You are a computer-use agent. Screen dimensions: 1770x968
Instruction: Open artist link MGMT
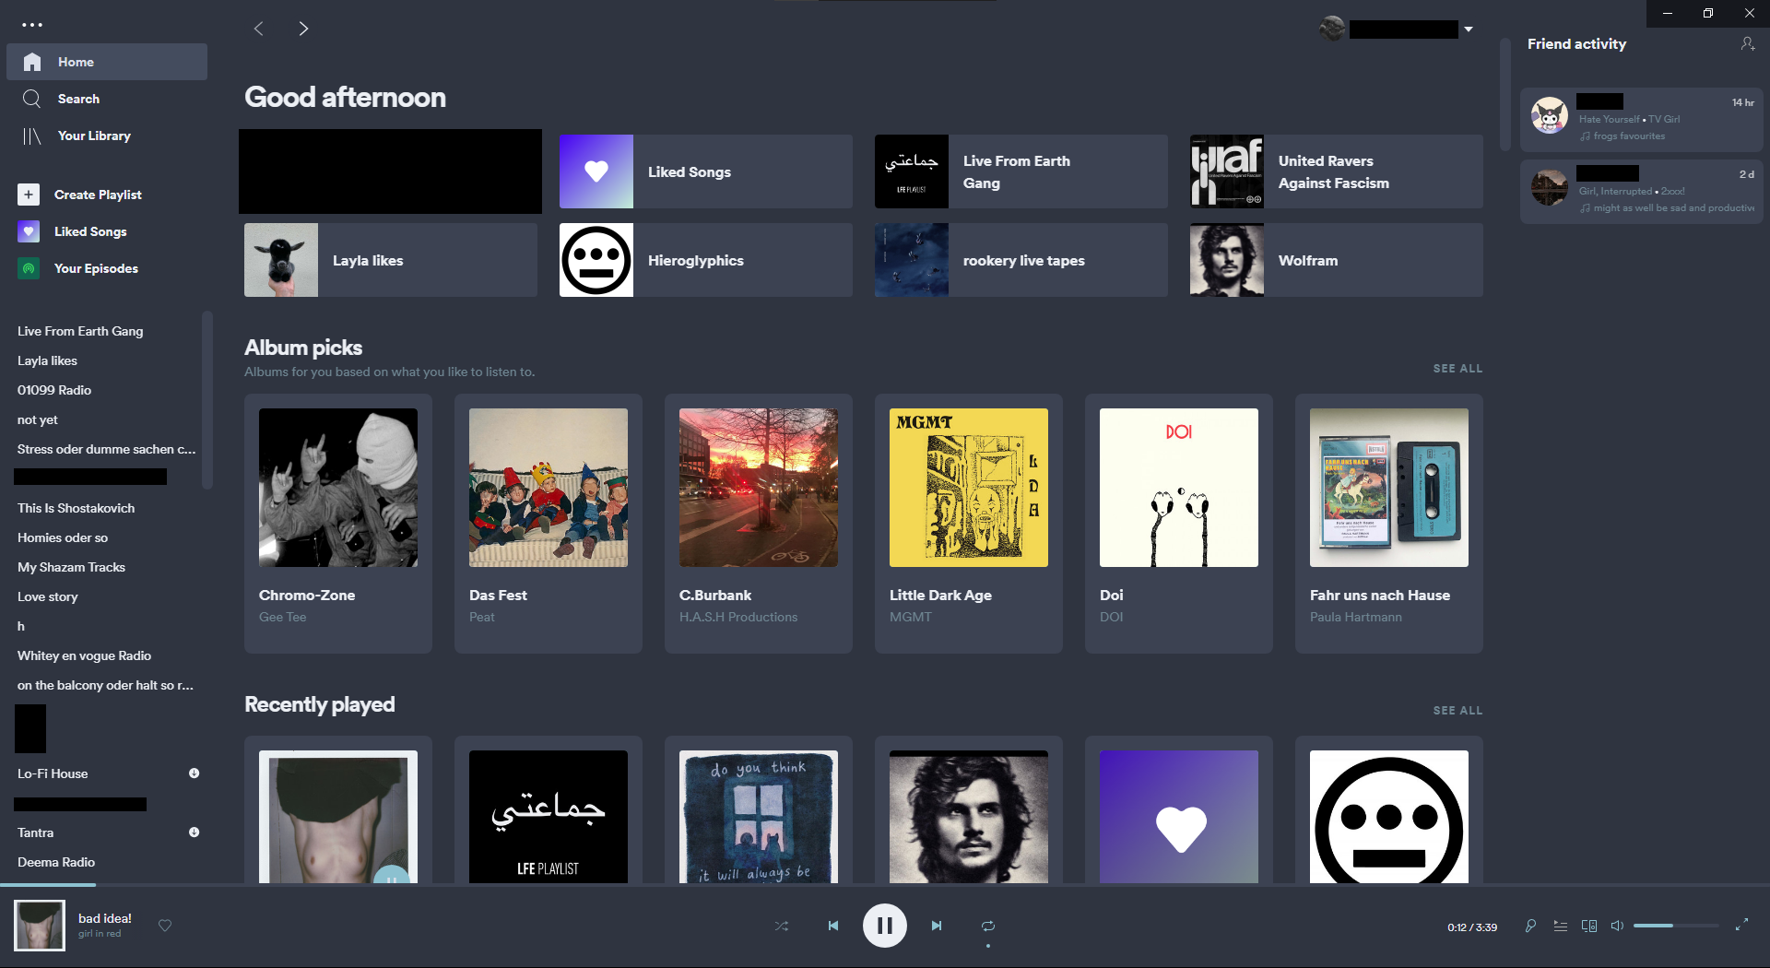point(910,617)
